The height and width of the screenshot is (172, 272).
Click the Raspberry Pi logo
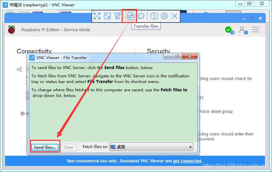coord(11,30)
